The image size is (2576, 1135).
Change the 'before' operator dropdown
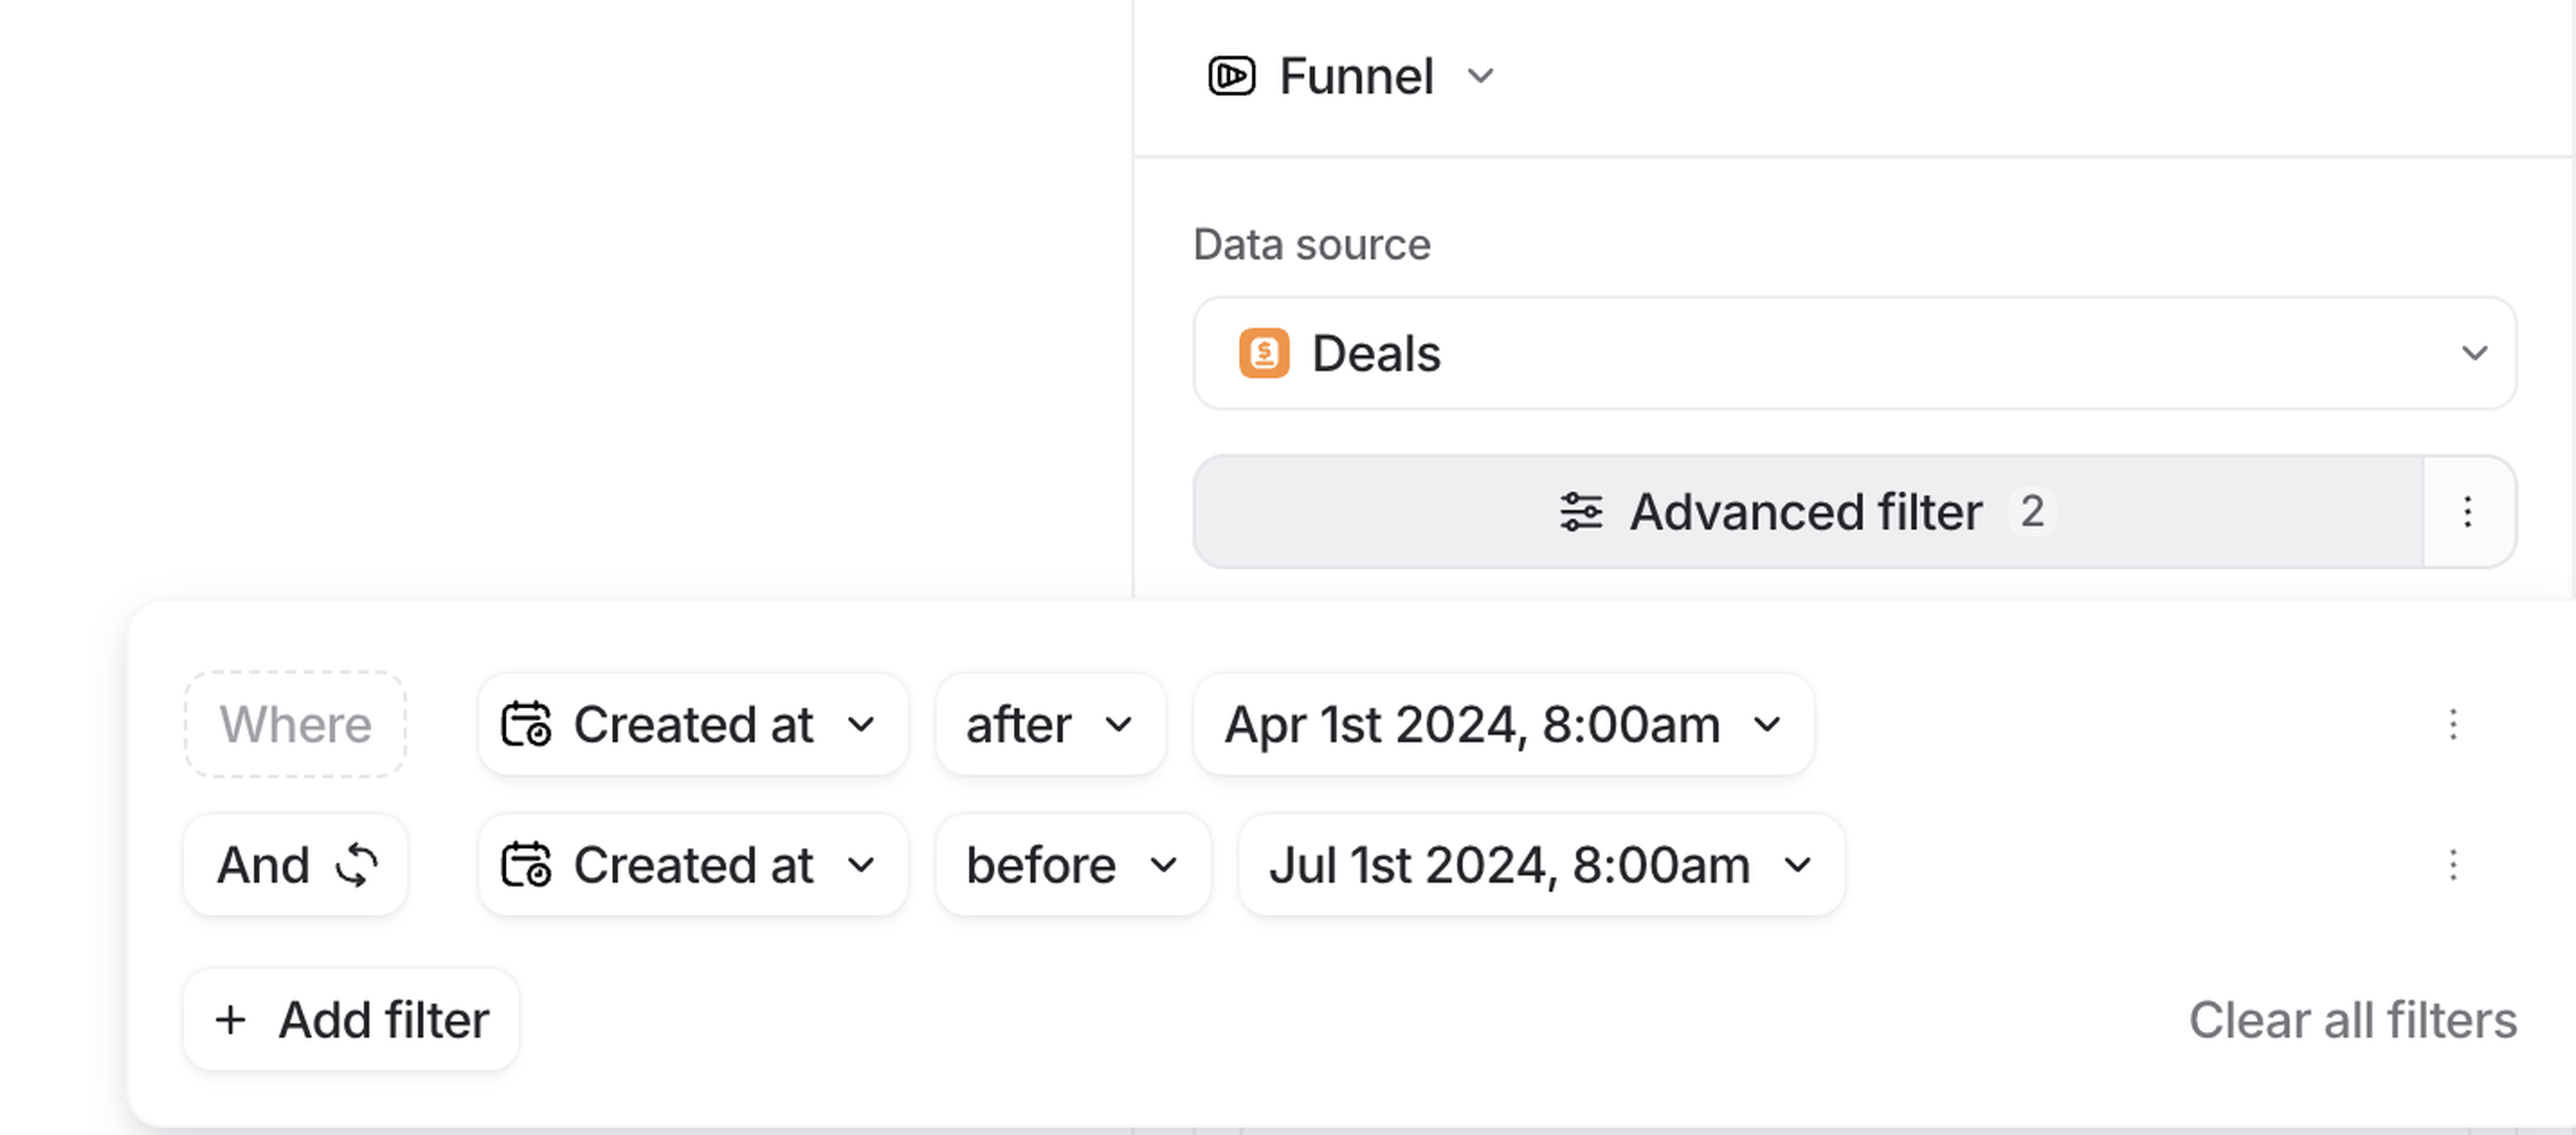point(1072,865)
